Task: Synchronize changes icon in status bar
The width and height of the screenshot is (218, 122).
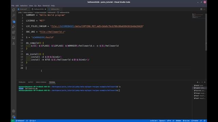Action: tap(27, 121)
